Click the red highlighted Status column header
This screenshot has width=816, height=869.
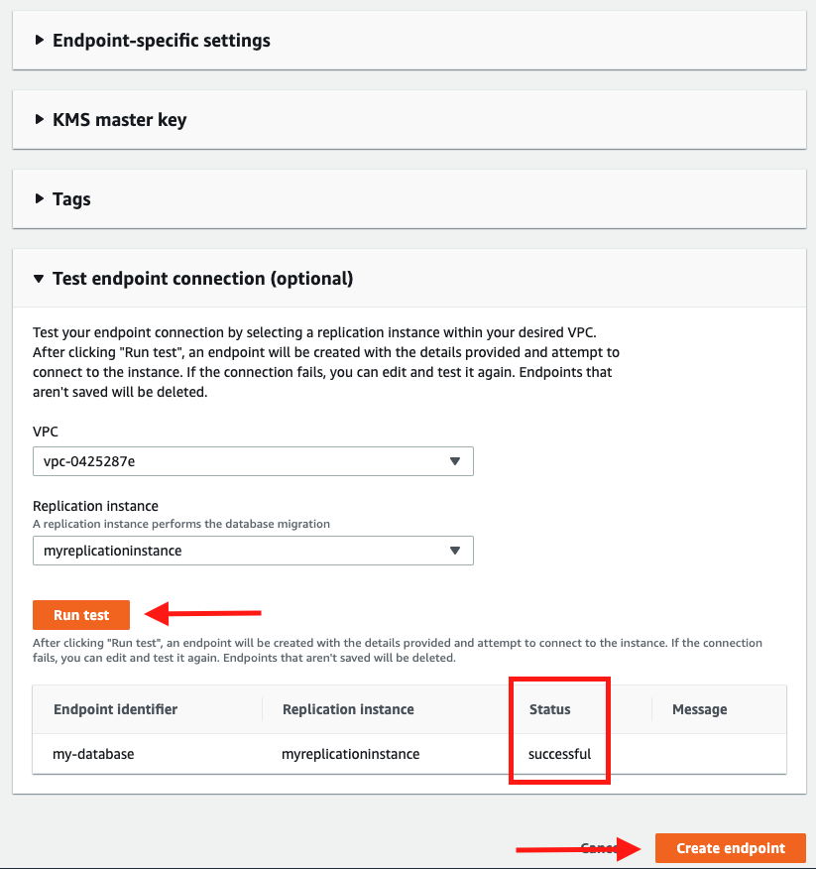[x=551, y=709]
